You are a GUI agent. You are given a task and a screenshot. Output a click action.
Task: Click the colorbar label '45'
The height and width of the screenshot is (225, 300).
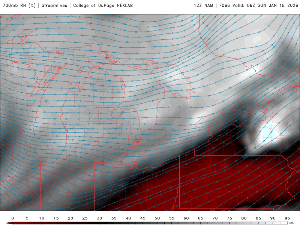[143, 218]
